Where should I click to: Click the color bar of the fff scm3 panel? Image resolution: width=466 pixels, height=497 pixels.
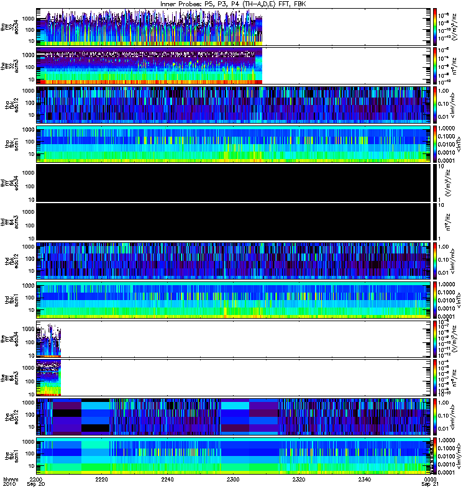tap(436, 378)
